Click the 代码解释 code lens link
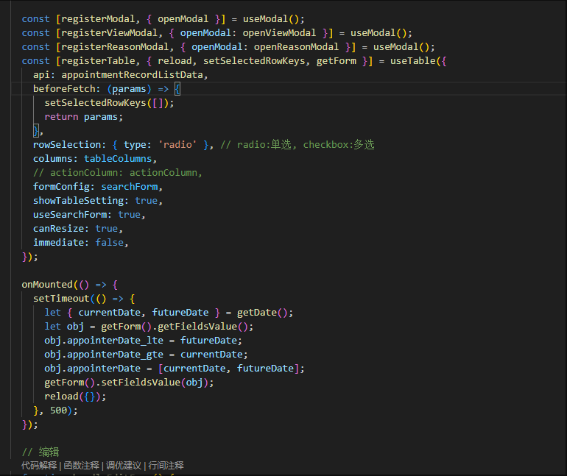 click(x=39, y=465)
